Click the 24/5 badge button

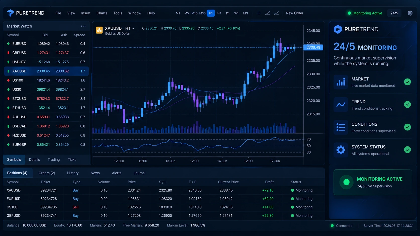coord(394,13)
